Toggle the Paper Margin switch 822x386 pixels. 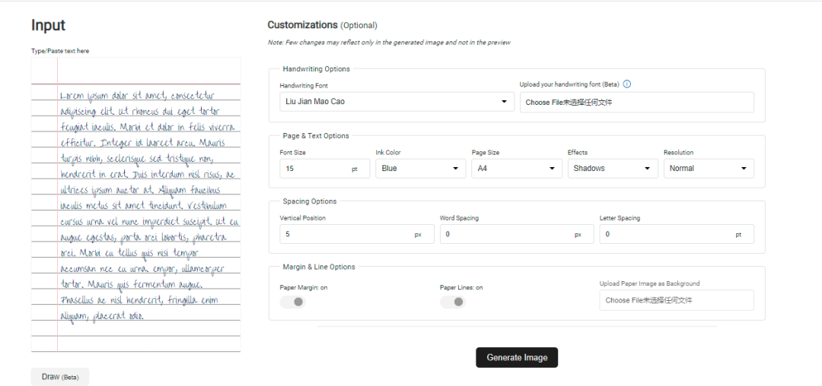click(x=293, y=302)
